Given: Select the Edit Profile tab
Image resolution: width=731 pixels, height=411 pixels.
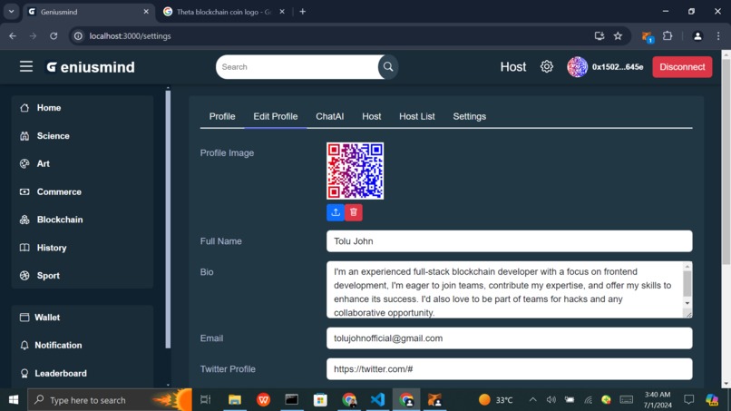Looking at the screenshot, I should click(276, 117).
